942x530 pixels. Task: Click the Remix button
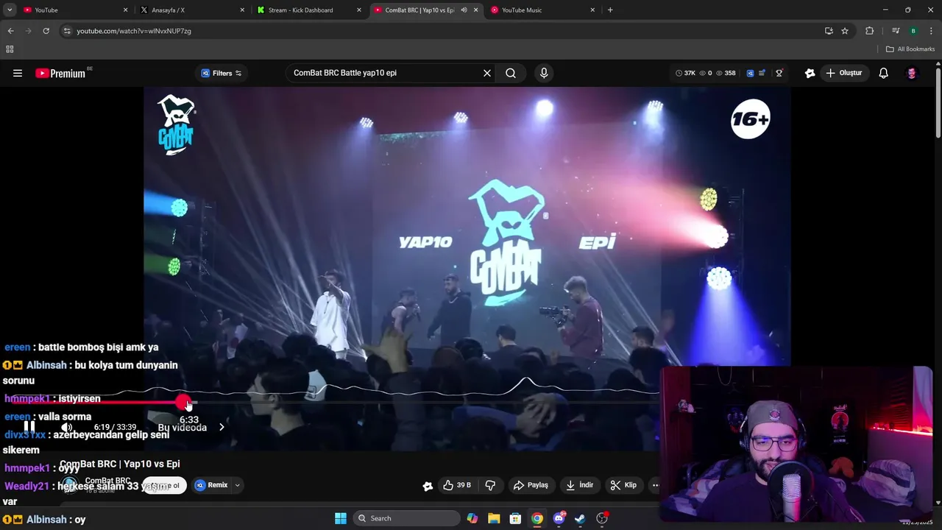211,485
